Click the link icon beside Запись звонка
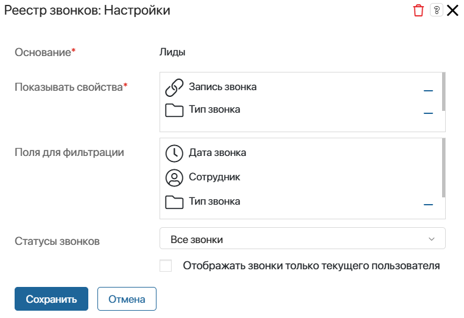Screen dimensions: 464x318 tap(174, 88)
